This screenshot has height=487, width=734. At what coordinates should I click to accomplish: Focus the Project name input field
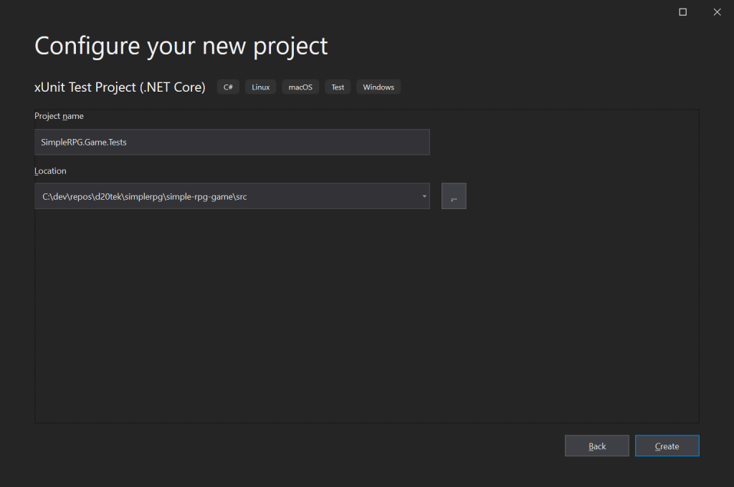coord(232,143)
